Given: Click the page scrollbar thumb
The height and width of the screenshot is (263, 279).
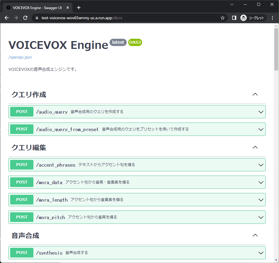Looking at the screenshot, I should tap(276, 50).
